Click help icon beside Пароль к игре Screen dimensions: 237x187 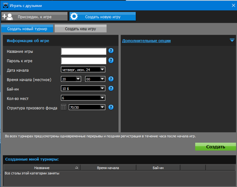pyautogui.click(x=111, y=60)
